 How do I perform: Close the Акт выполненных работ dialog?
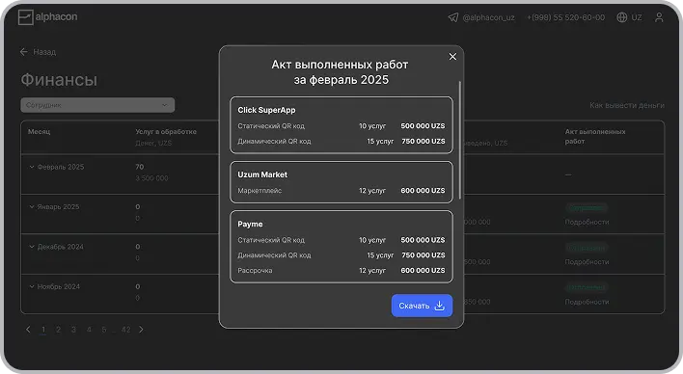(x=452, y=57)
